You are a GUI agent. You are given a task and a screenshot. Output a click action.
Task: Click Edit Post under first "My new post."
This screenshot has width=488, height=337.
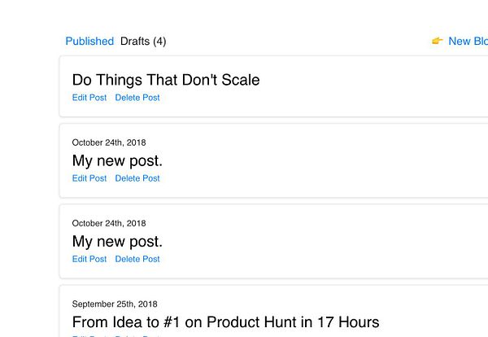coord(89,178)
